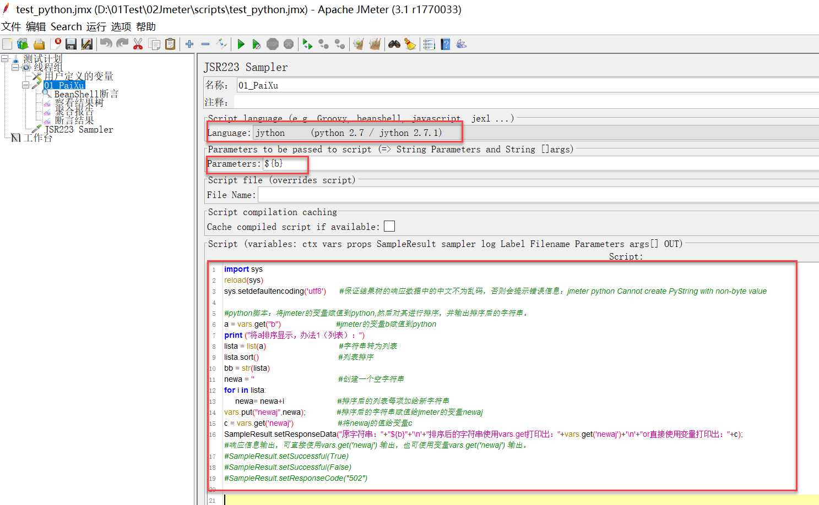819x505 pixels.
Task: Toggle Cache compiled script checkbox
Action: coord(389,226)
